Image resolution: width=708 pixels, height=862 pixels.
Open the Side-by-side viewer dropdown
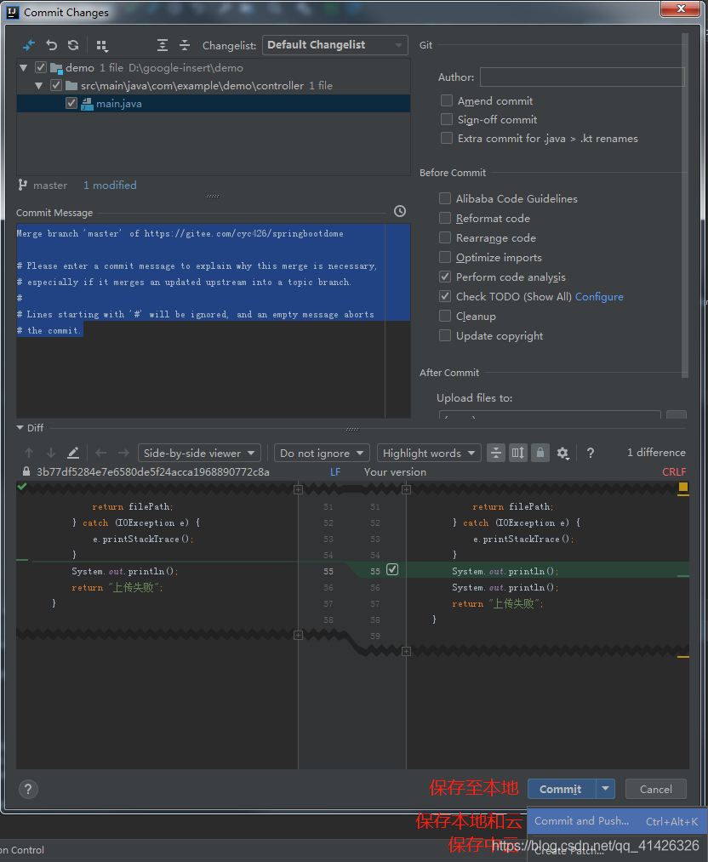click(199, 454)
